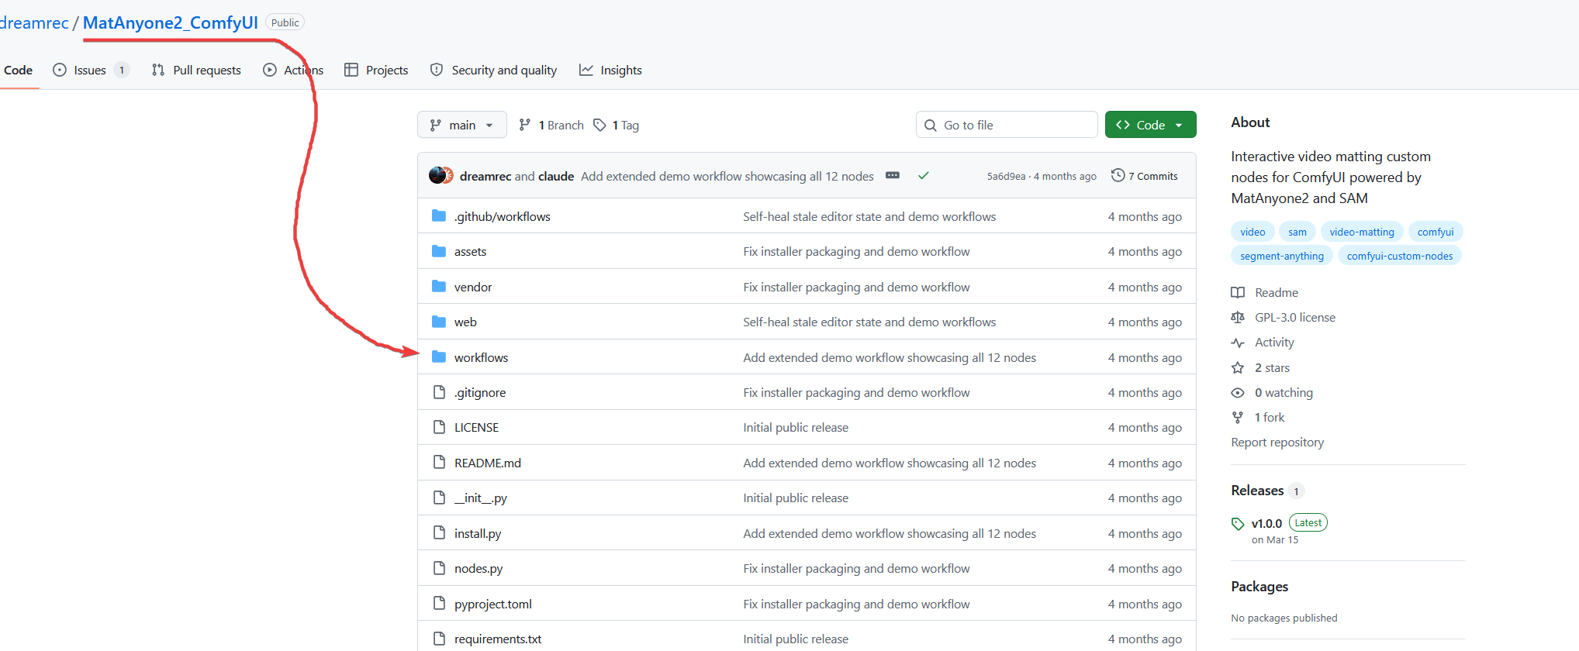Expand commit message ellipsis button
Viewport: 1579px width, 651px height.
pos(893,175)
